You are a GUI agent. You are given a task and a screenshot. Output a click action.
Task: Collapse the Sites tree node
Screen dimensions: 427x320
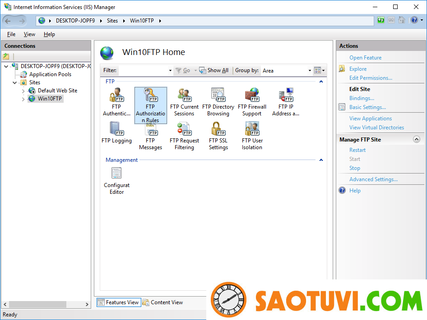coord(15,82)
